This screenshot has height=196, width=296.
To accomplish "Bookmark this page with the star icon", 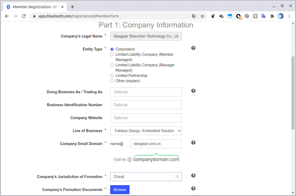I will [202, 16].
